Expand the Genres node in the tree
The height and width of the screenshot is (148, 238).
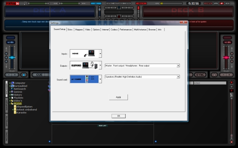(x=10, y=92)
